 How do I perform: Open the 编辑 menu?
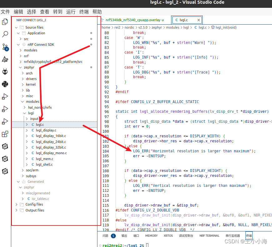pos(18,12)
